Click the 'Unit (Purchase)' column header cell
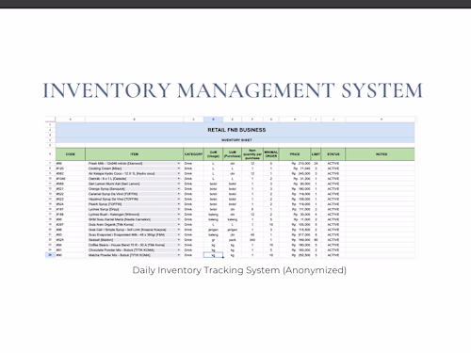 pyautogui.click(x=233, y=154)
